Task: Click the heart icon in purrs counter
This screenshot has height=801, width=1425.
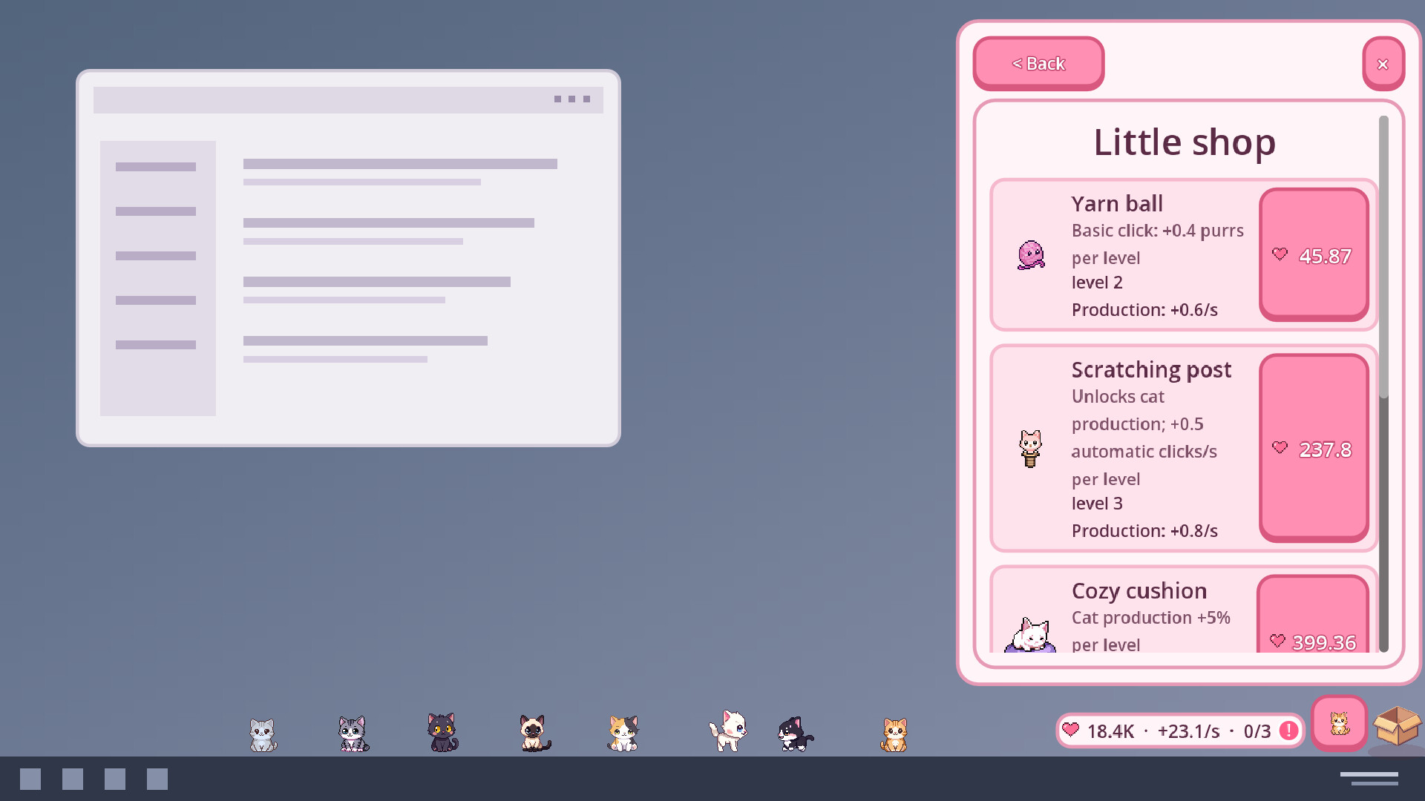Action: pos(1070,730)
